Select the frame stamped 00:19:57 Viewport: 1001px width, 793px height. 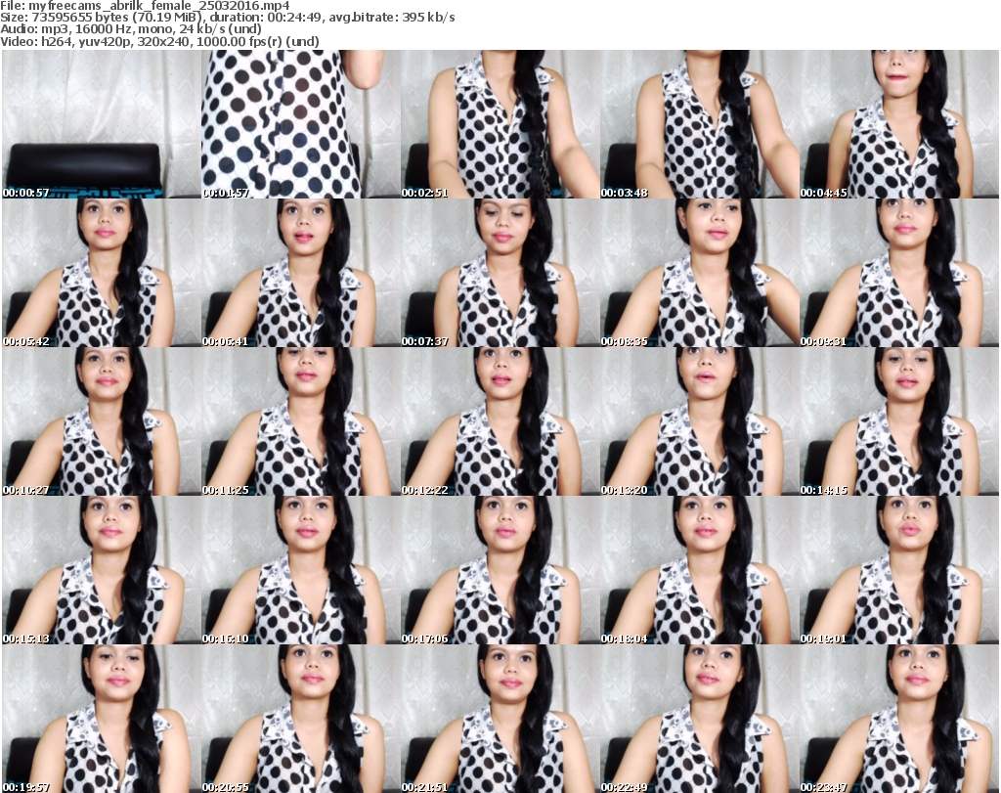point(101,719)
